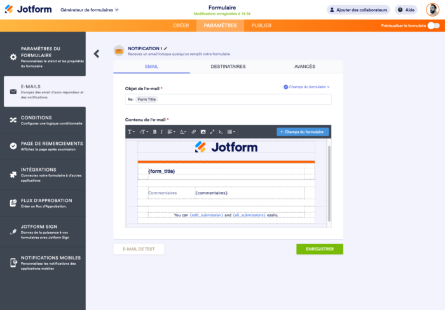The height and width of the screenshot is (310, 445).
Task: Click the Formulaire title at top
Action: [x=222, y=8]
